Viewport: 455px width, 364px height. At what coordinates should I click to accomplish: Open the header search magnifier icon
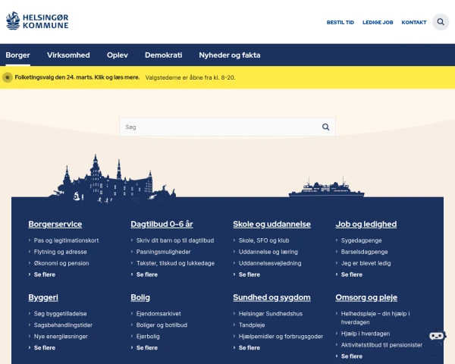441,22
